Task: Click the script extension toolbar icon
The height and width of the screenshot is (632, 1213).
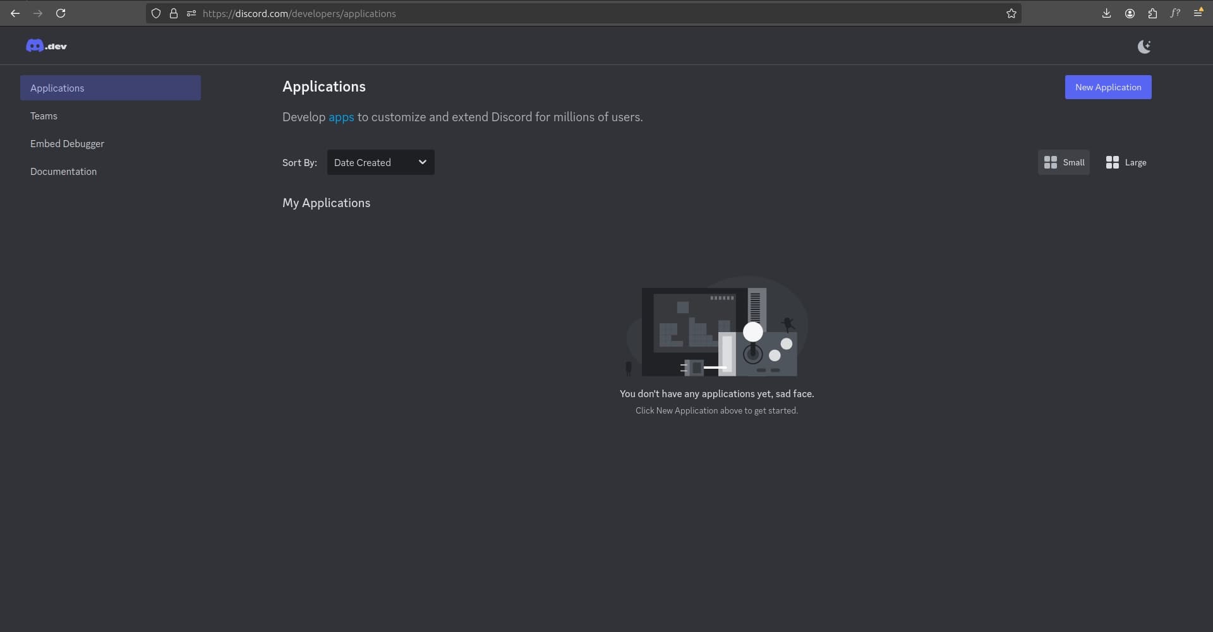Action: click(x=1175, y=13)
